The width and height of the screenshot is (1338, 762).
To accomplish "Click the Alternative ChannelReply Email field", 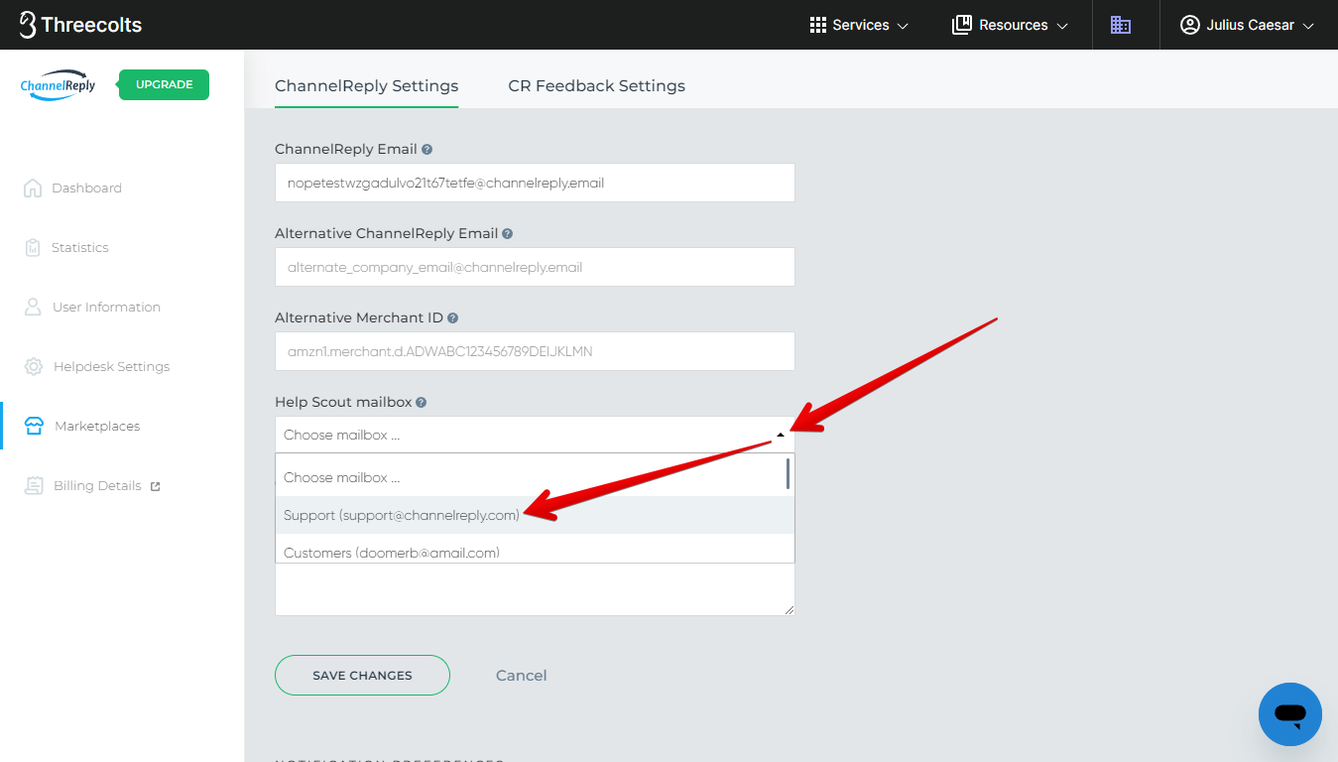I will (x=535, y=267).
